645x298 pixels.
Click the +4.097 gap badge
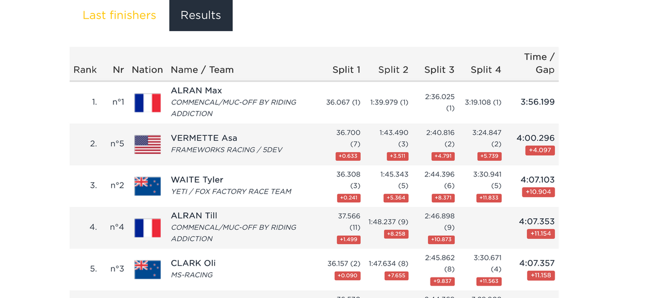(x=540, y=150)
